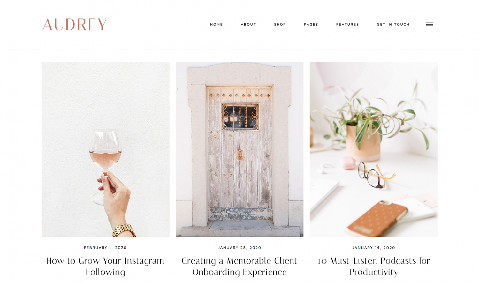Open the GET IN TOUCH page
Image resolution: width=479 pixels, height=283 pixels.
point(393,25)
